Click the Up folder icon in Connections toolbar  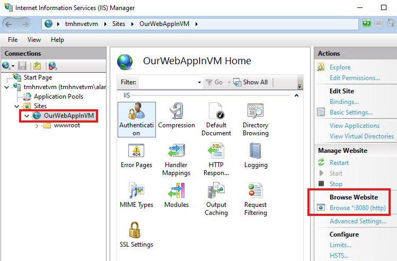click(x=37, y=66)
